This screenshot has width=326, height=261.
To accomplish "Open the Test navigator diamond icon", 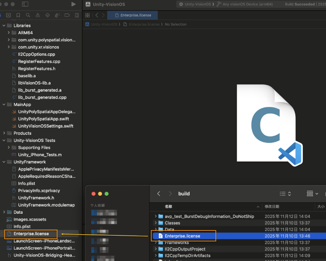I will [48, 15].
